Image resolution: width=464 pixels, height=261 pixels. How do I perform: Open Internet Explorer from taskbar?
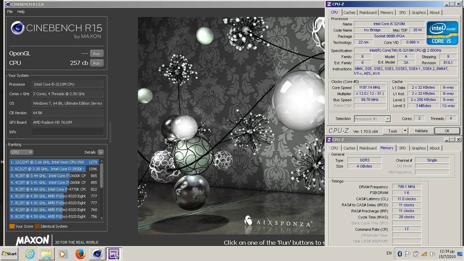30,254
